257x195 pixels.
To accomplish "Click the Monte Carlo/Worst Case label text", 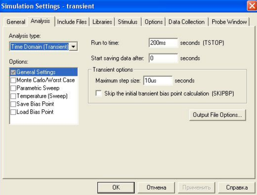I will 46,80.
